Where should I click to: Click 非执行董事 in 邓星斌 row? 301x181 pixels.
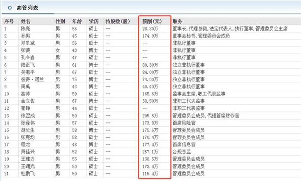coord(184,43)
